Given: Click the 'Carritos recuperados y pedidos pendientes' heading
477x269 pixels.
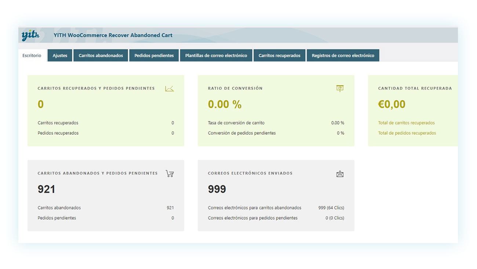Looking at the screenshot, I should (x=96, y=88).
